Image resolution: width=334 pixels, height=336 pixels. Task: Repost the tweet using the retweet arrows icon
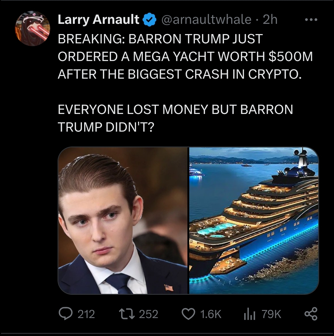point(127,314)
